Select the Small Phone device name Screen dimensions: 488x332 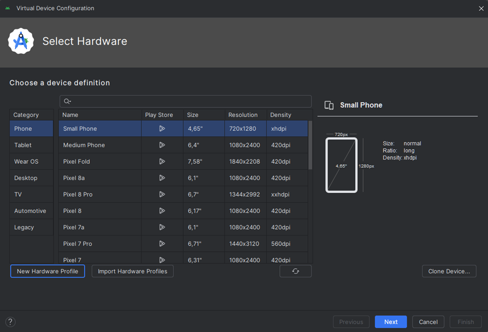80,128
